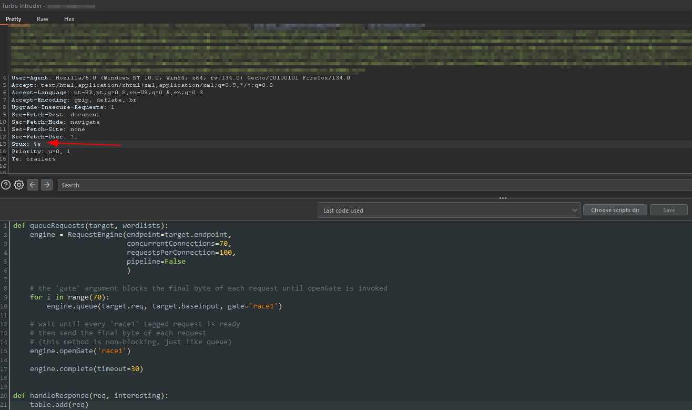The width and height of the screenshot is (692, 410).
Task: Switch to the Pretty tab
Action: click(14, 19)
